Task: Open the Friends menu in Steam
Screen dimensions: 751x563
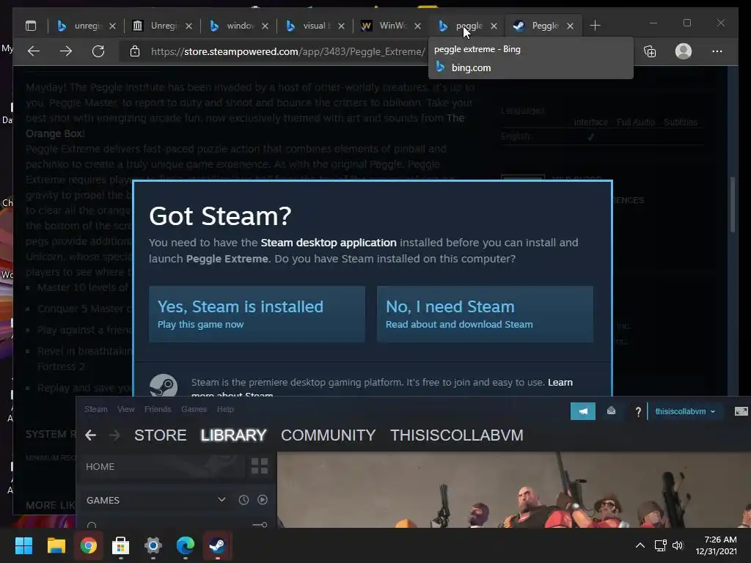Action: coord(158,409)
